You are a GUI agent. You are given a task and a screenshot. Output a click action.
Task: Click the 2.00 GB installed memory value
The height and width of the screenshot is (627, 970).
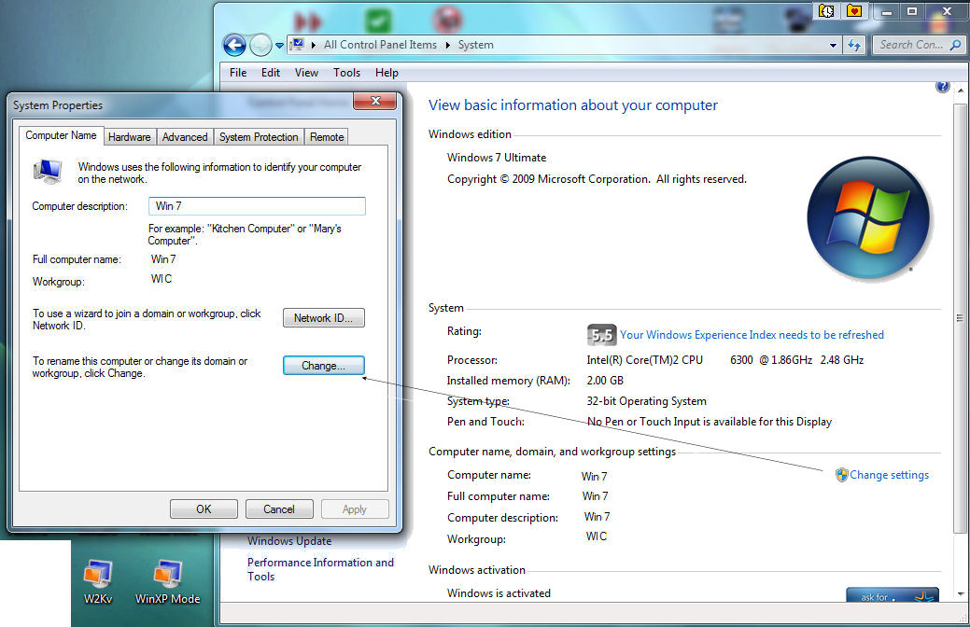coord(605,381)
